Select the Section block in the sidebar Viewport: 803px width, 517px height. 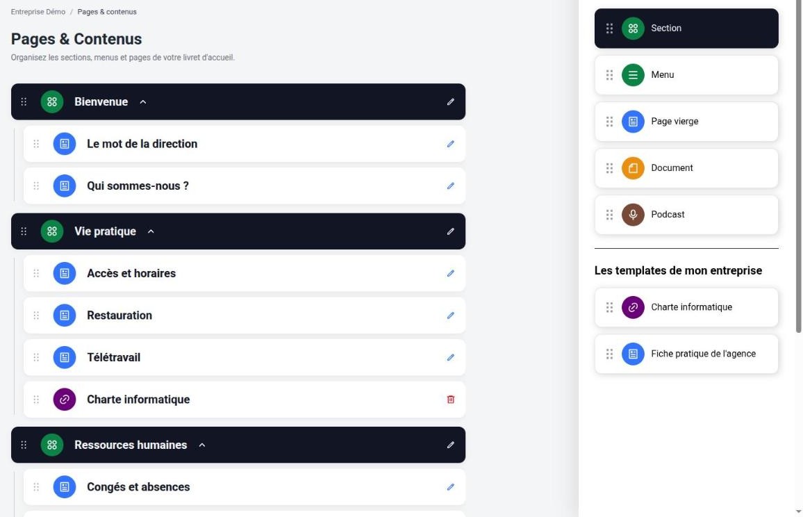coord(686,28)
